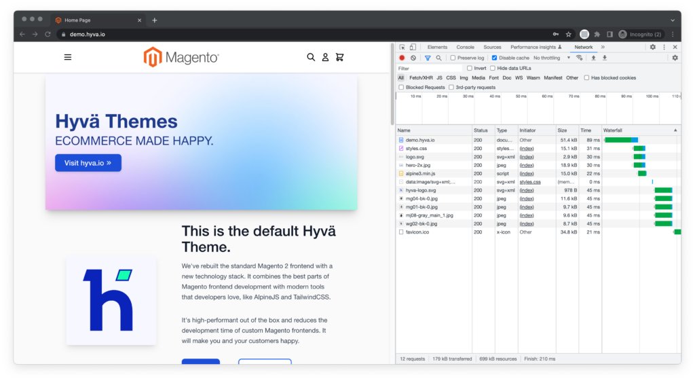Open the No throttling dropdown

[x=551, y=58]
